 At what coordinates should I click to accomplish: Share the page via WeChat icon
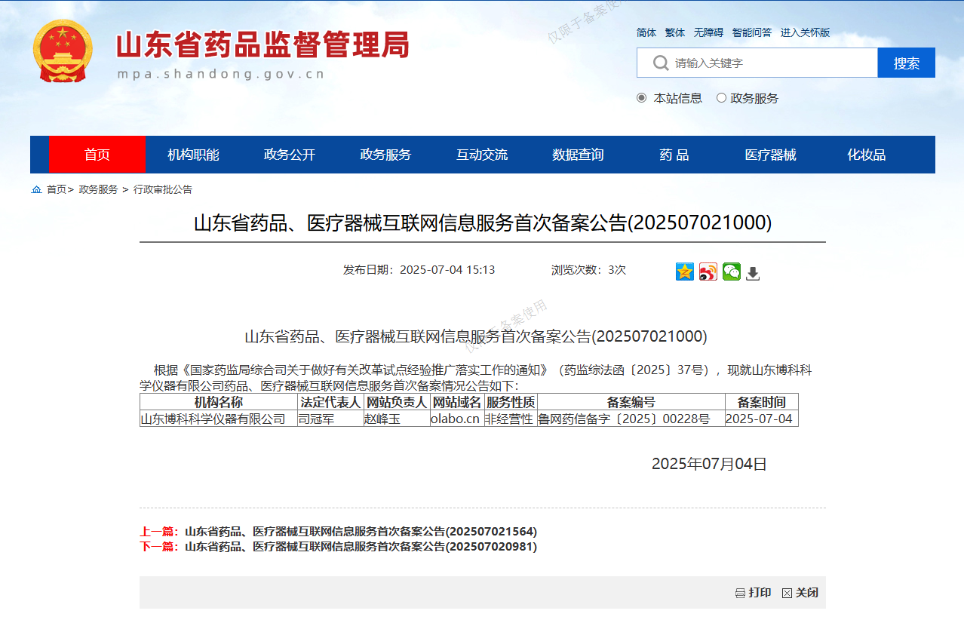pos(731,272)
